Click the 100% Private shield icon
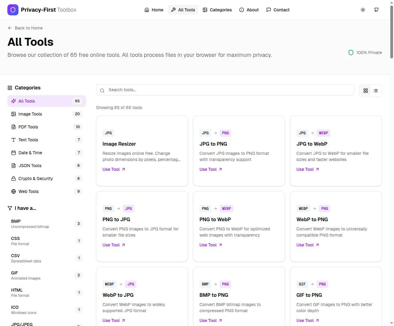The image size is (394, 326). [x=351, y=53]
